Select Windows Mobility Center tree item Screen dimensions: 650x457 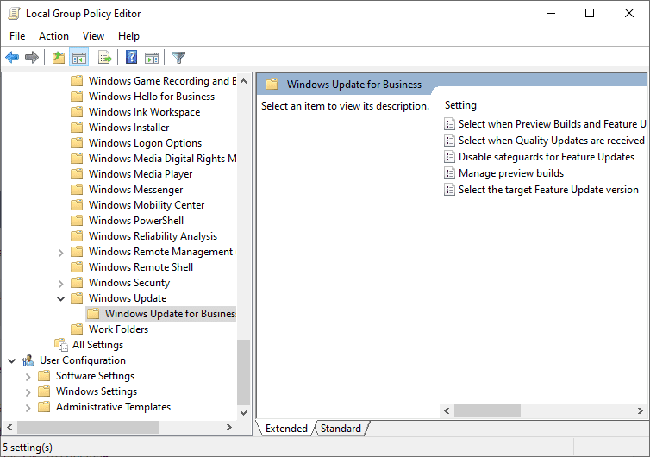[x=147, y=205]
